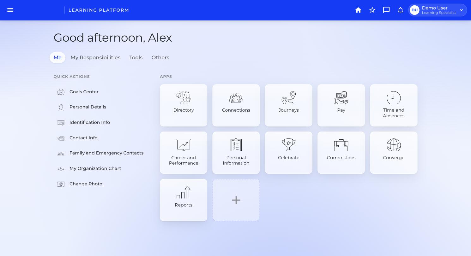Switch to the Tools tab
471x256 pixels.
tap(136, 57)
